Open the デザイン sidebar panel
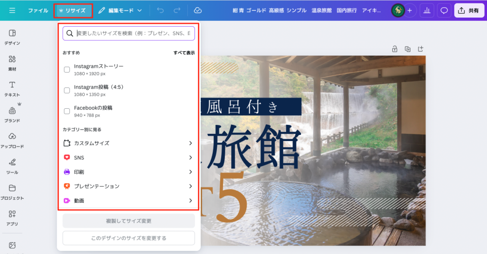 pyautogui.click(x=12, y=37)
